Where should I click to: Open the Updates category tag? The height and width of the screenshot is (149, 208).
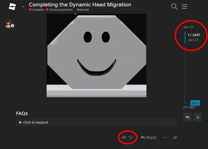click(36, 10)
